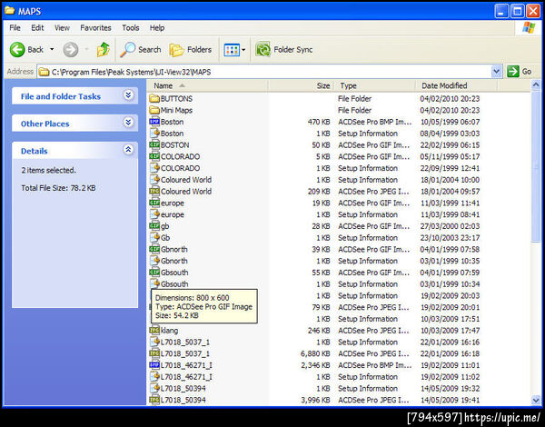Open the Edit menu
The width and height of the screenshot is (545, 427).
point(37,28)
